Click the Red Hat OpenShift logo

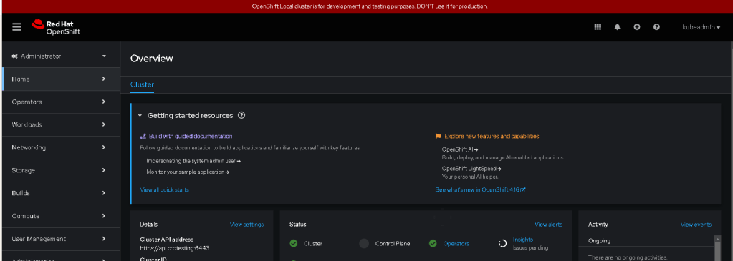56,27
